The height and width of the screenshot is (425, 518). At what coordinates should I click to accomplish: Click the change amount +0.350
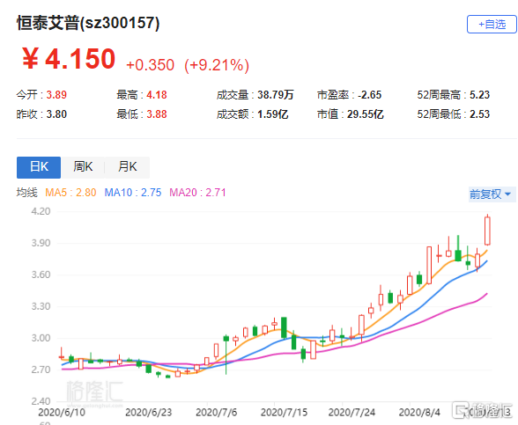150,65
